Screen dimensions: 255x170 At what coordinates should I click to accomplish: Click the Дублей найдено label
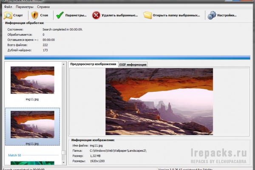[x=20, y=50]
